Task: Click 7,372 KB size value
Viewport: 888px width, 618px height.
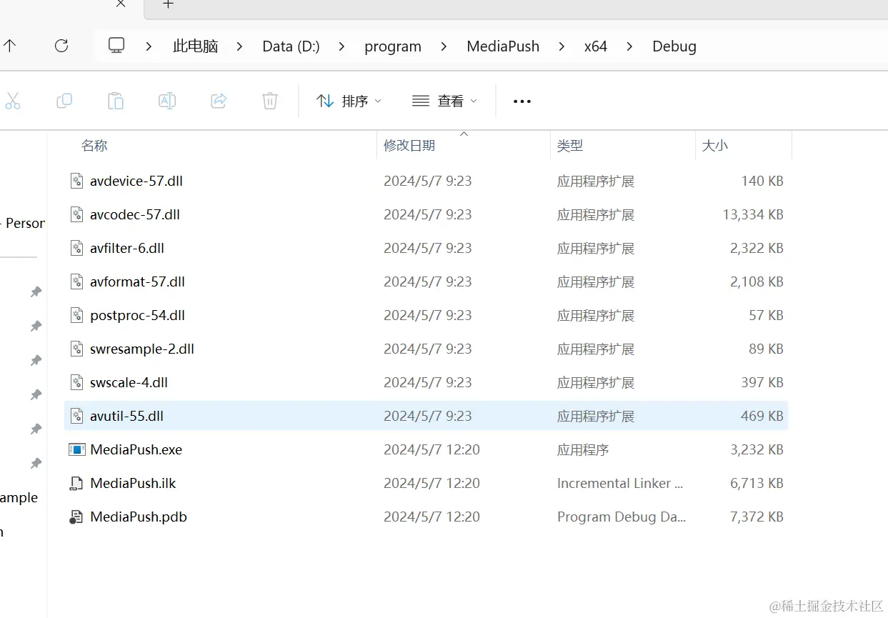Action: (x=757, y=517)
